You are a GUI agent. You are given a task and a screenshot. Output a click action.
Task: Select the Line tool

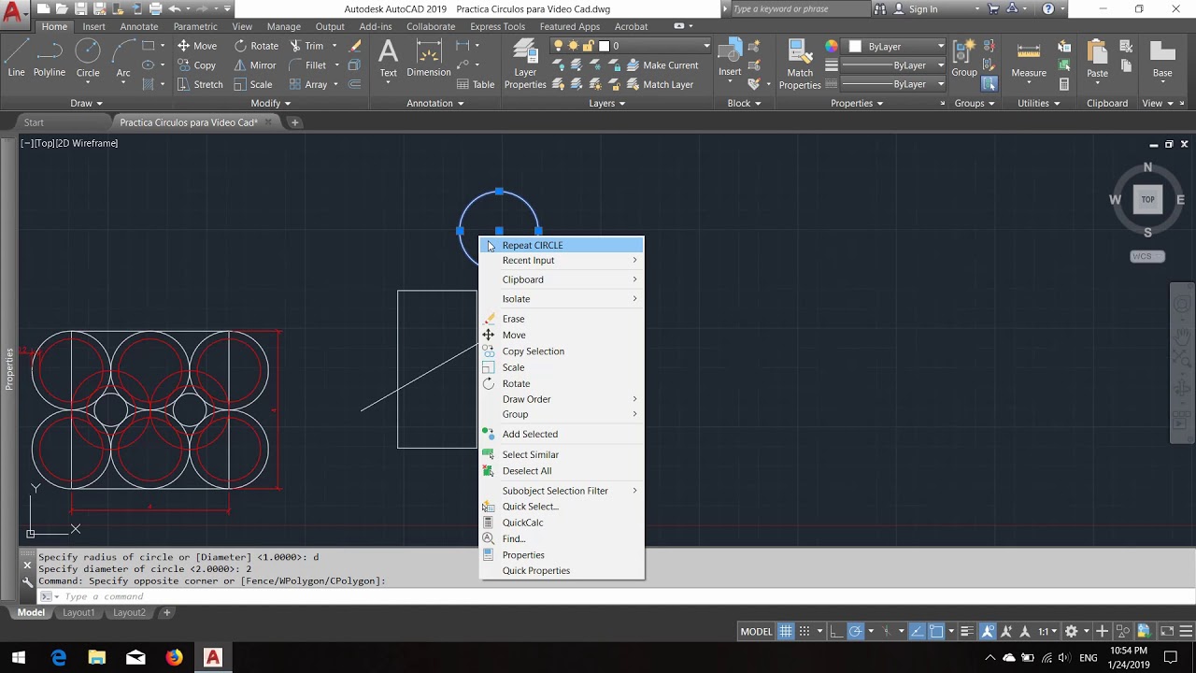16,58
